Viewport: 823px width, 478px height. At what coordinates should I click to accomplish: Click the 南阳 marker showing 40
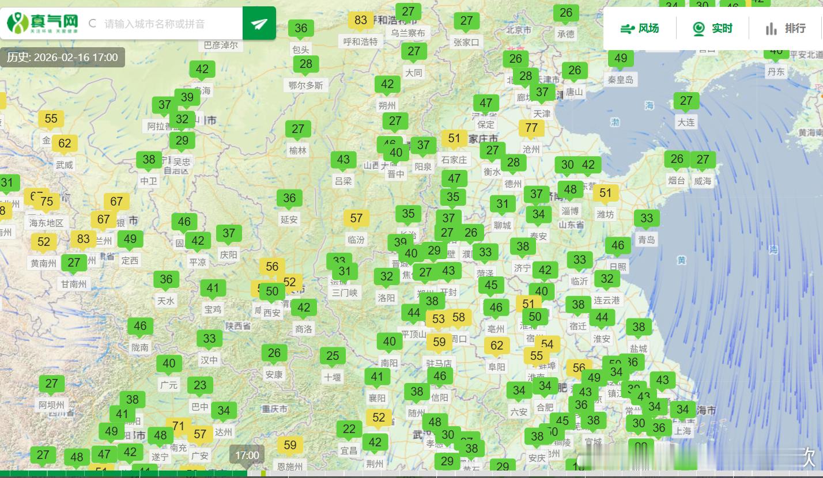390,343
